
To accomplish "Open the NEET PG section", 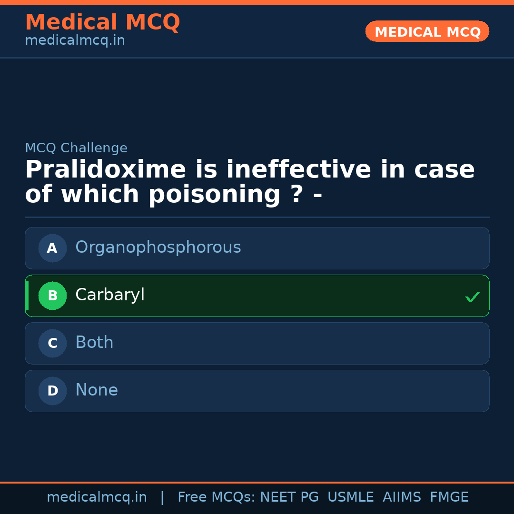I will tap(289, 497).
